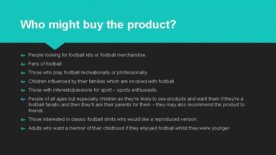Viewport: 276px width, 155px height.
Task: Click the word "friends." ending the long bullet
Action: coord(36,111)
